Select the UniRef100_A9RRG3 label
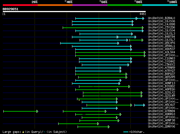This screenshot has height=134, width=180. pos(161,114)
